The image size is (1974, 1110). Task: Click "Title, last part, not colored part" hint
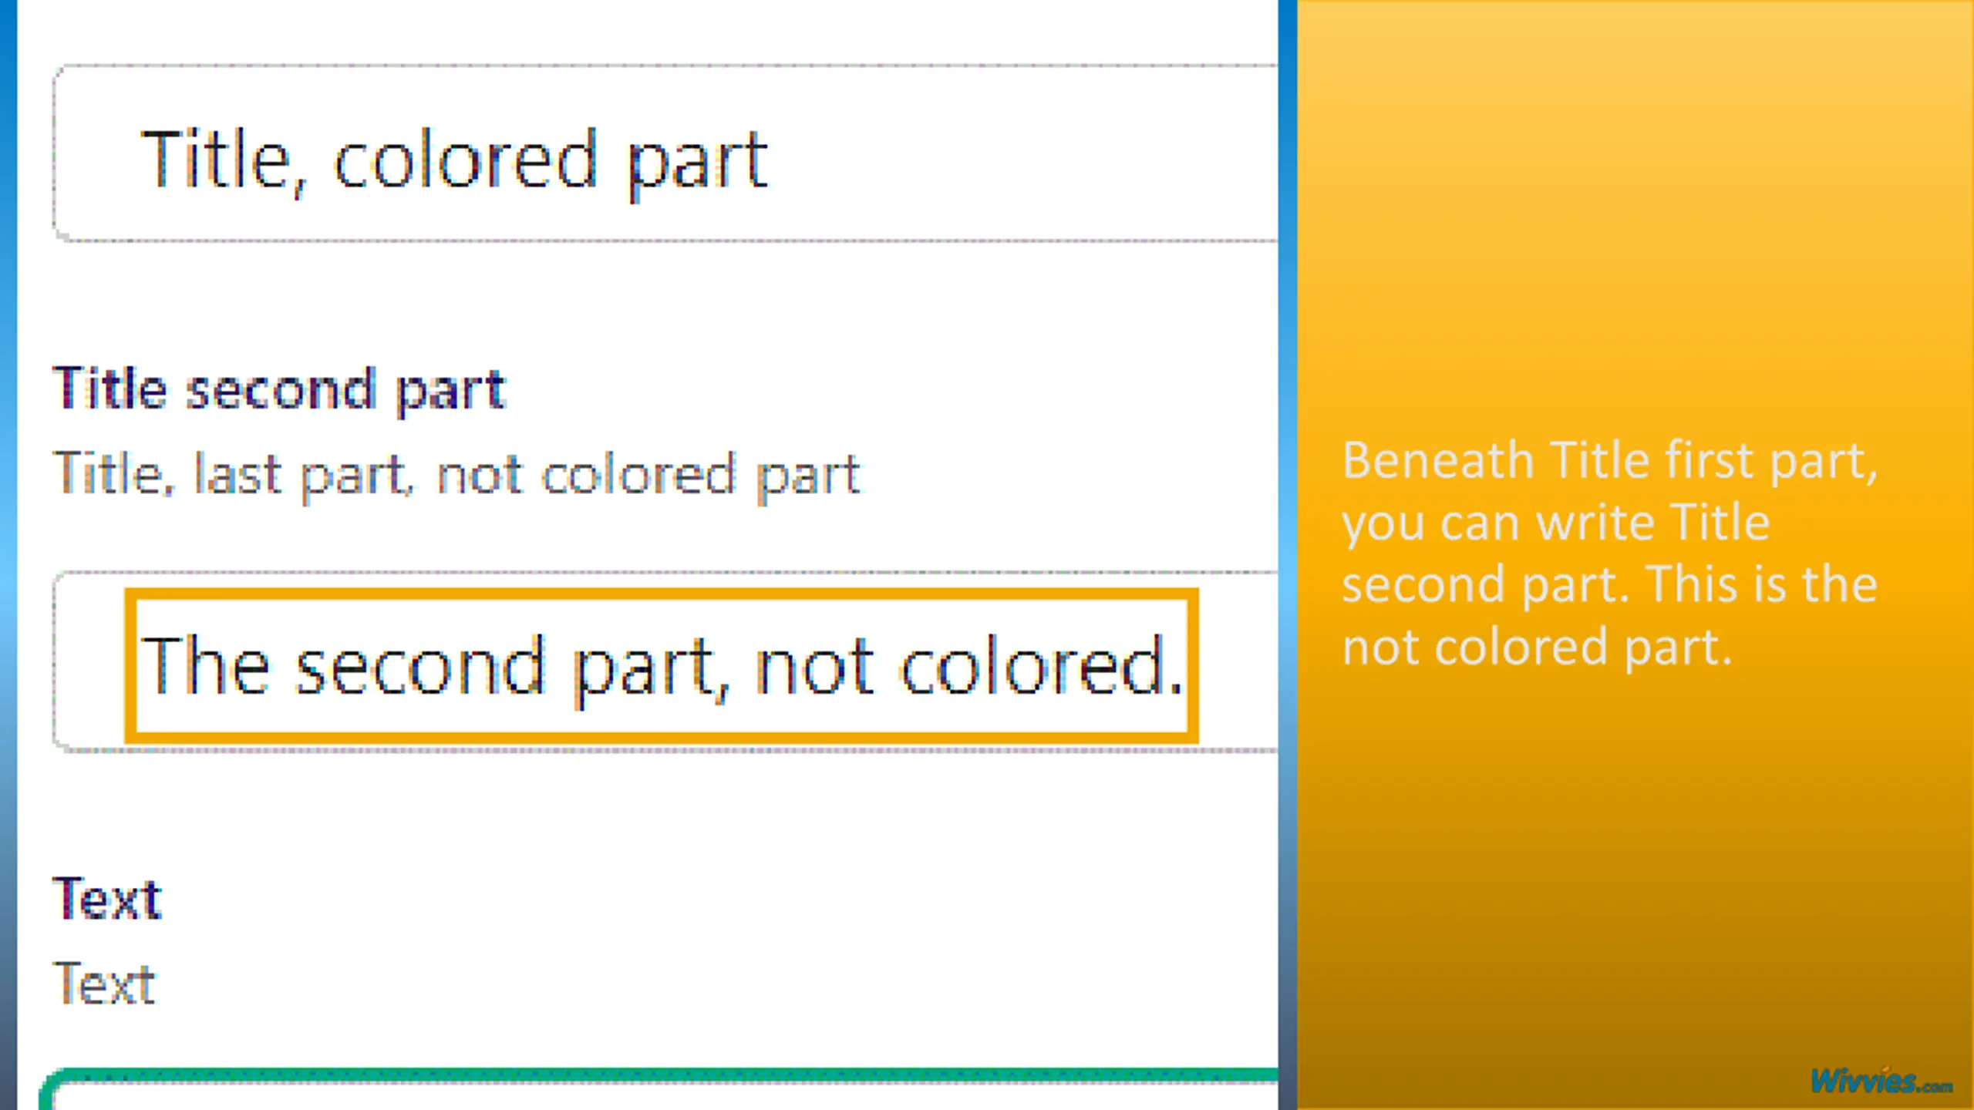click(456, 474)
